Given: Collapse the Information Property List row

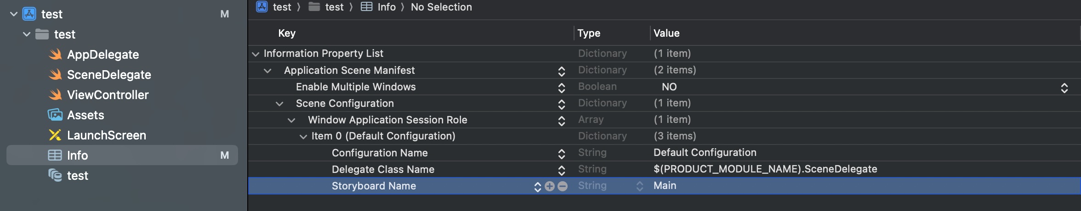Looking at the screenshot, I should [256, 54].
